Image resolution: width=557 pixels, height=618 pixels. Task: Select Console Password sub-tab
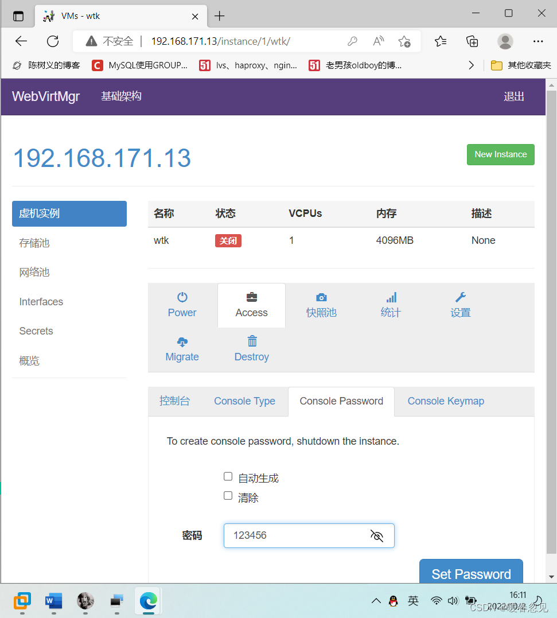[341, 401]
